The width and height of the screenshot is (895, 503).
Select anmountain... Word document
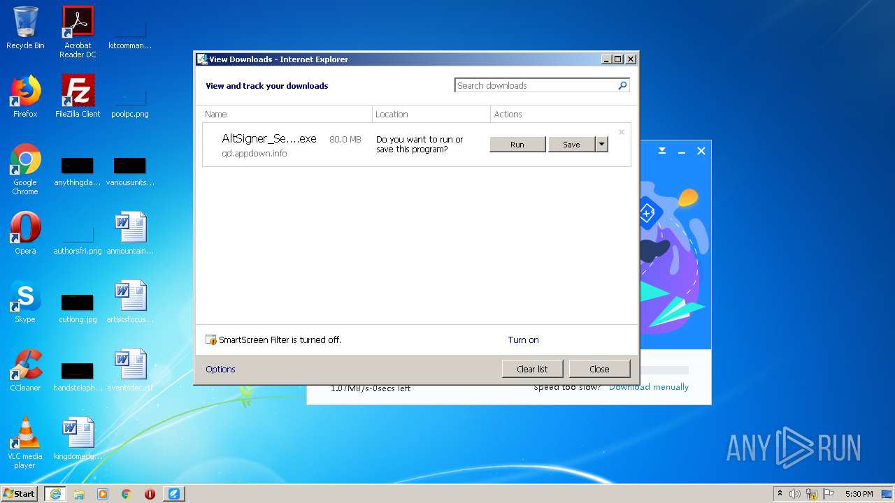pyautogui.click(x=130, y=233)
